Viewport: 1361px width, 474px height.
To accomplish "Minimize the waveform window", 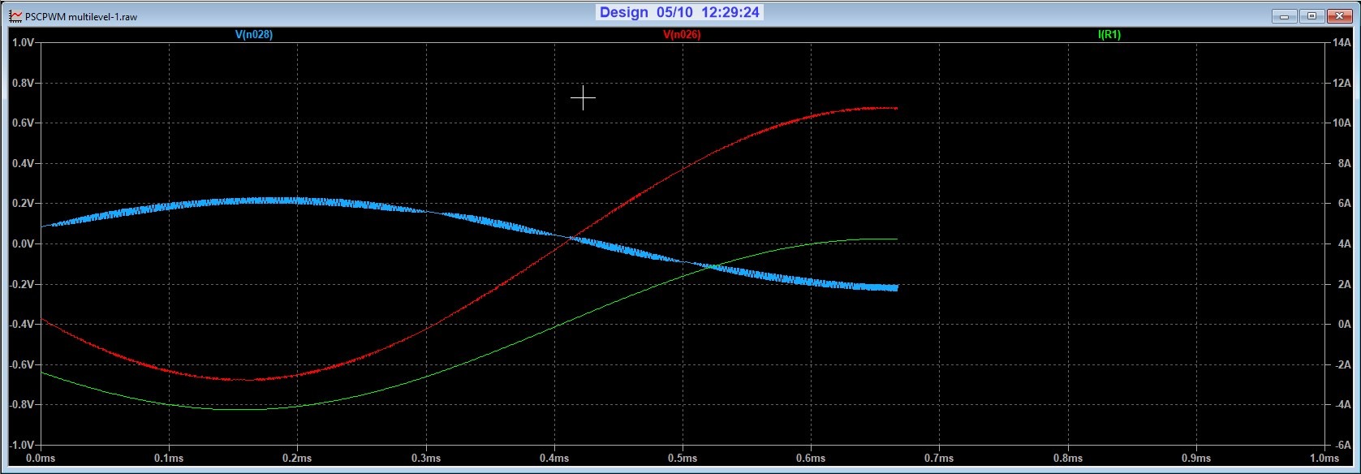I will click(1284, 16).
